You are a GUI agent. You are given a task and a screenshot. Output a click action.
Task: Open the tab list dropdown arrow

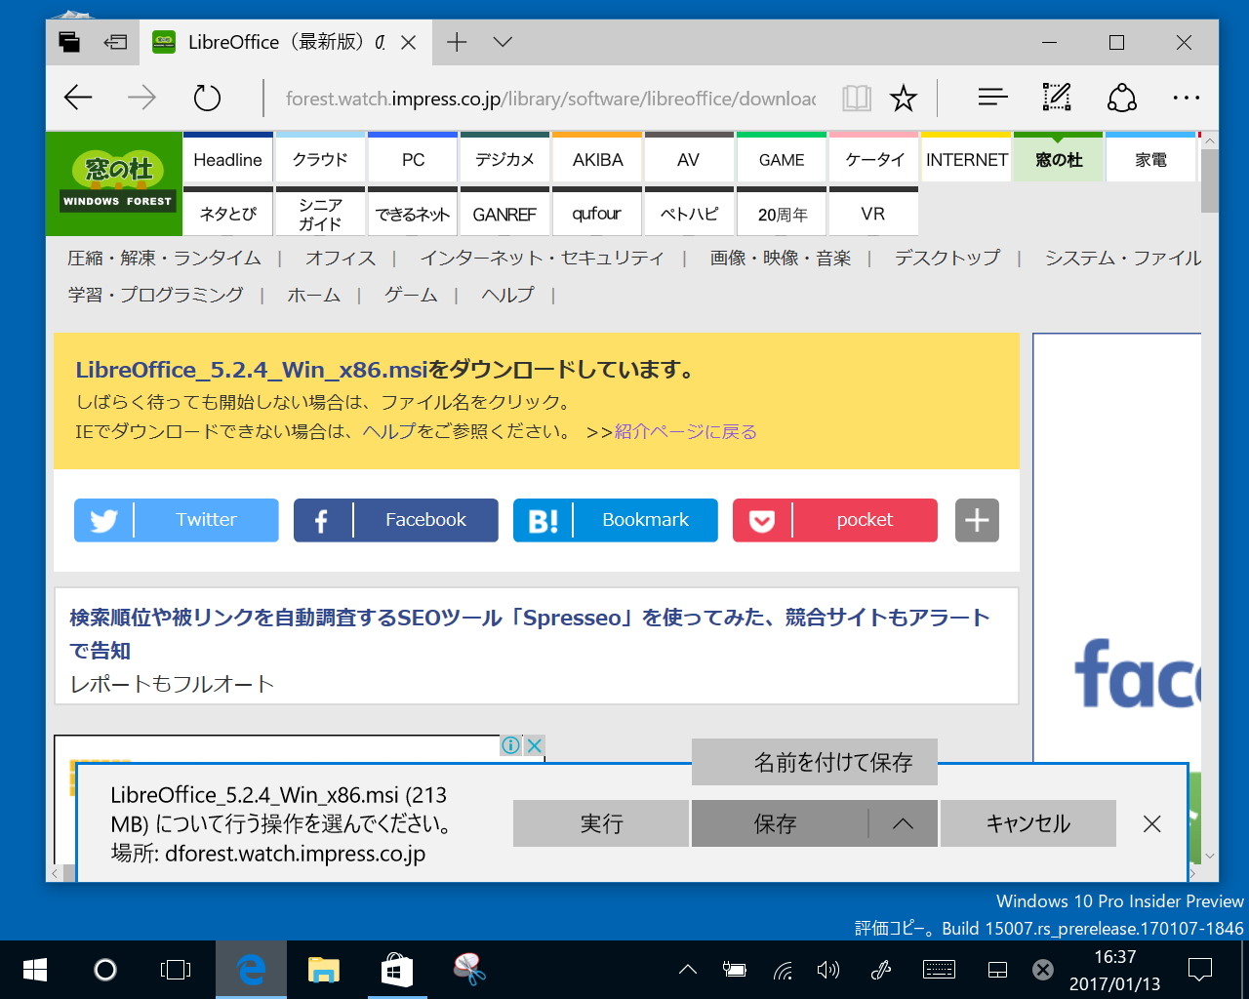[x=502, y=42]
